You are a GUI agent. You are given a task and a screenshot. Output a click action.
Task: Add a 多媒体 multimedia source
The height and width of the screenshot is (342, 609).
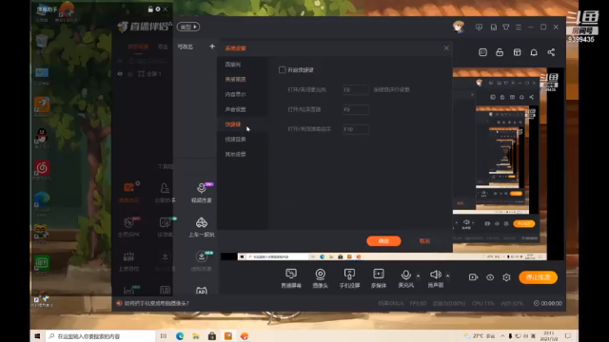379,277
